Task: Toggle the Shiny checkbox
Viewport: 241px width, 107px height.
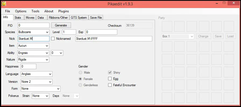Action: pos(110,73)
